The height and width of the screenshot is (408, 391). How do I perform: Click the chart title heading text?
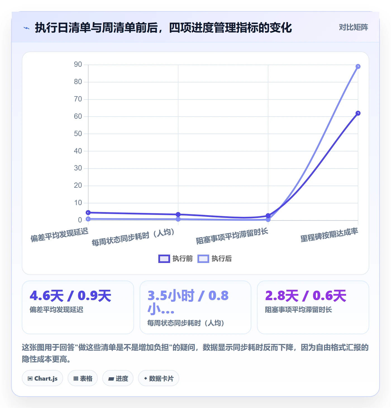[163, 28]
